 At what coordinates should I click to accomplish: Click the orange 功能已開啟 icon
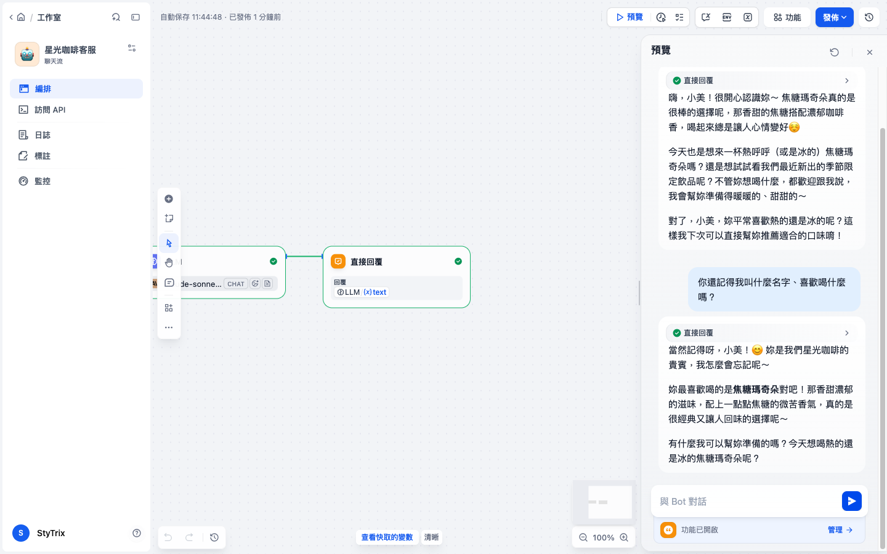668,529
